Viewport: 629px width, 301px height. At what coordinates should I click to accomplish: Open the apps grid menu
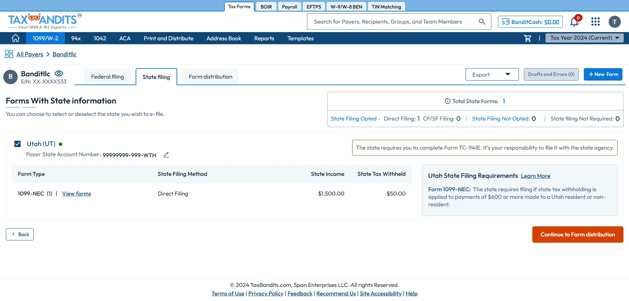(595, 22)
